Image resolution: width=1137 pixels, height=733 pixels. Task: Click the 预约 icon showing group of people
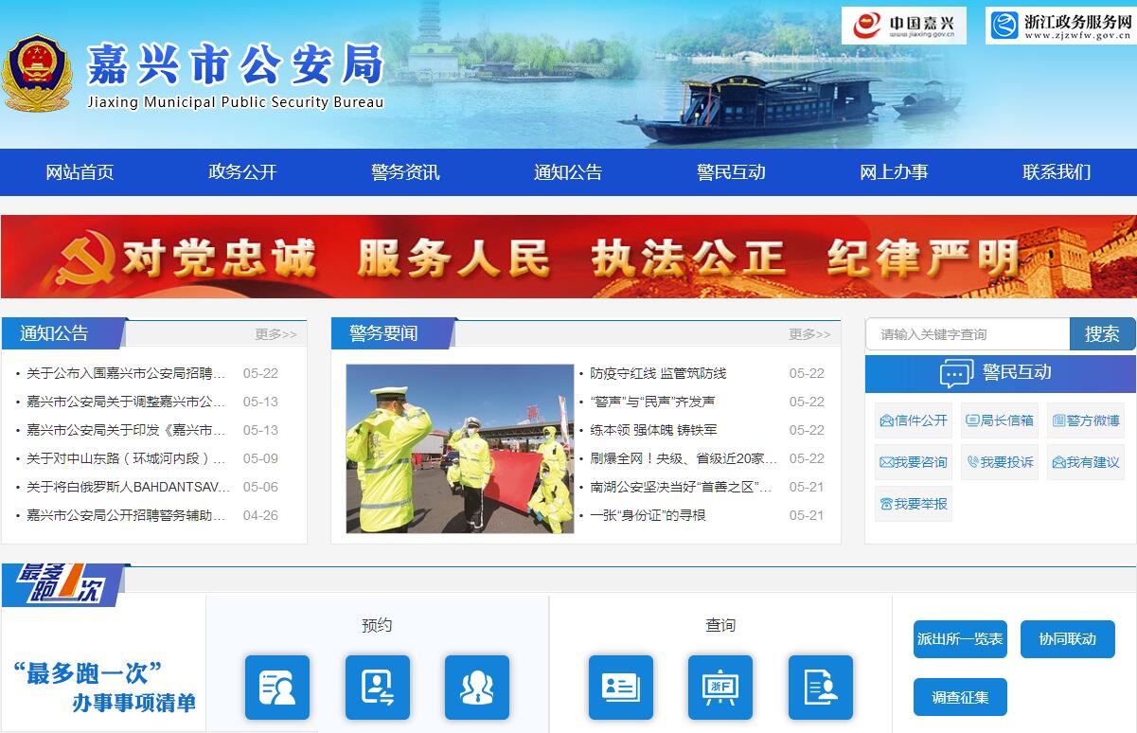476,687
